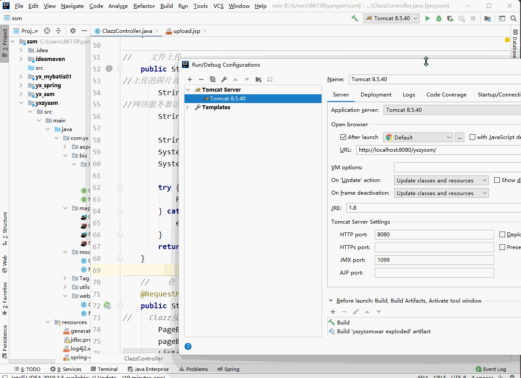Open the VCS menu

coord(218,6)
